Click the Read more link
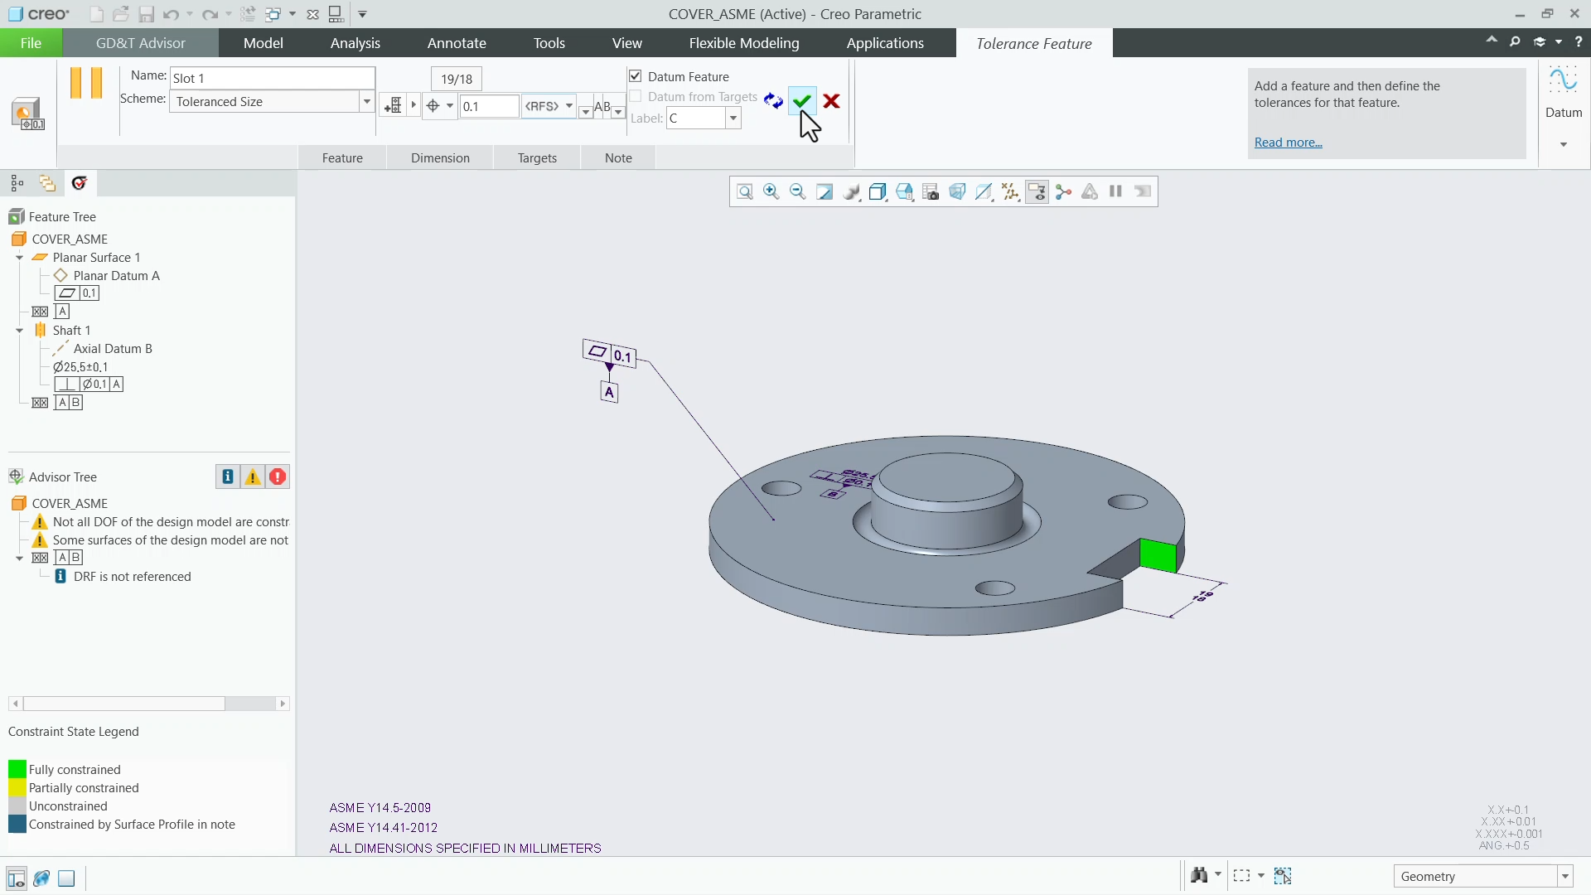 pos(1288,143)
